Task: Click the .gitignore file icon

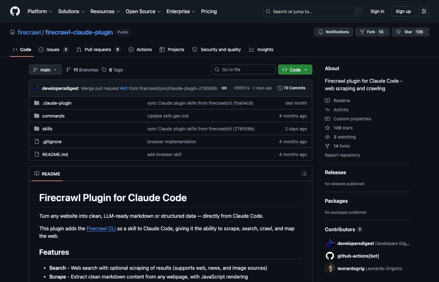Action: [37, 142]
